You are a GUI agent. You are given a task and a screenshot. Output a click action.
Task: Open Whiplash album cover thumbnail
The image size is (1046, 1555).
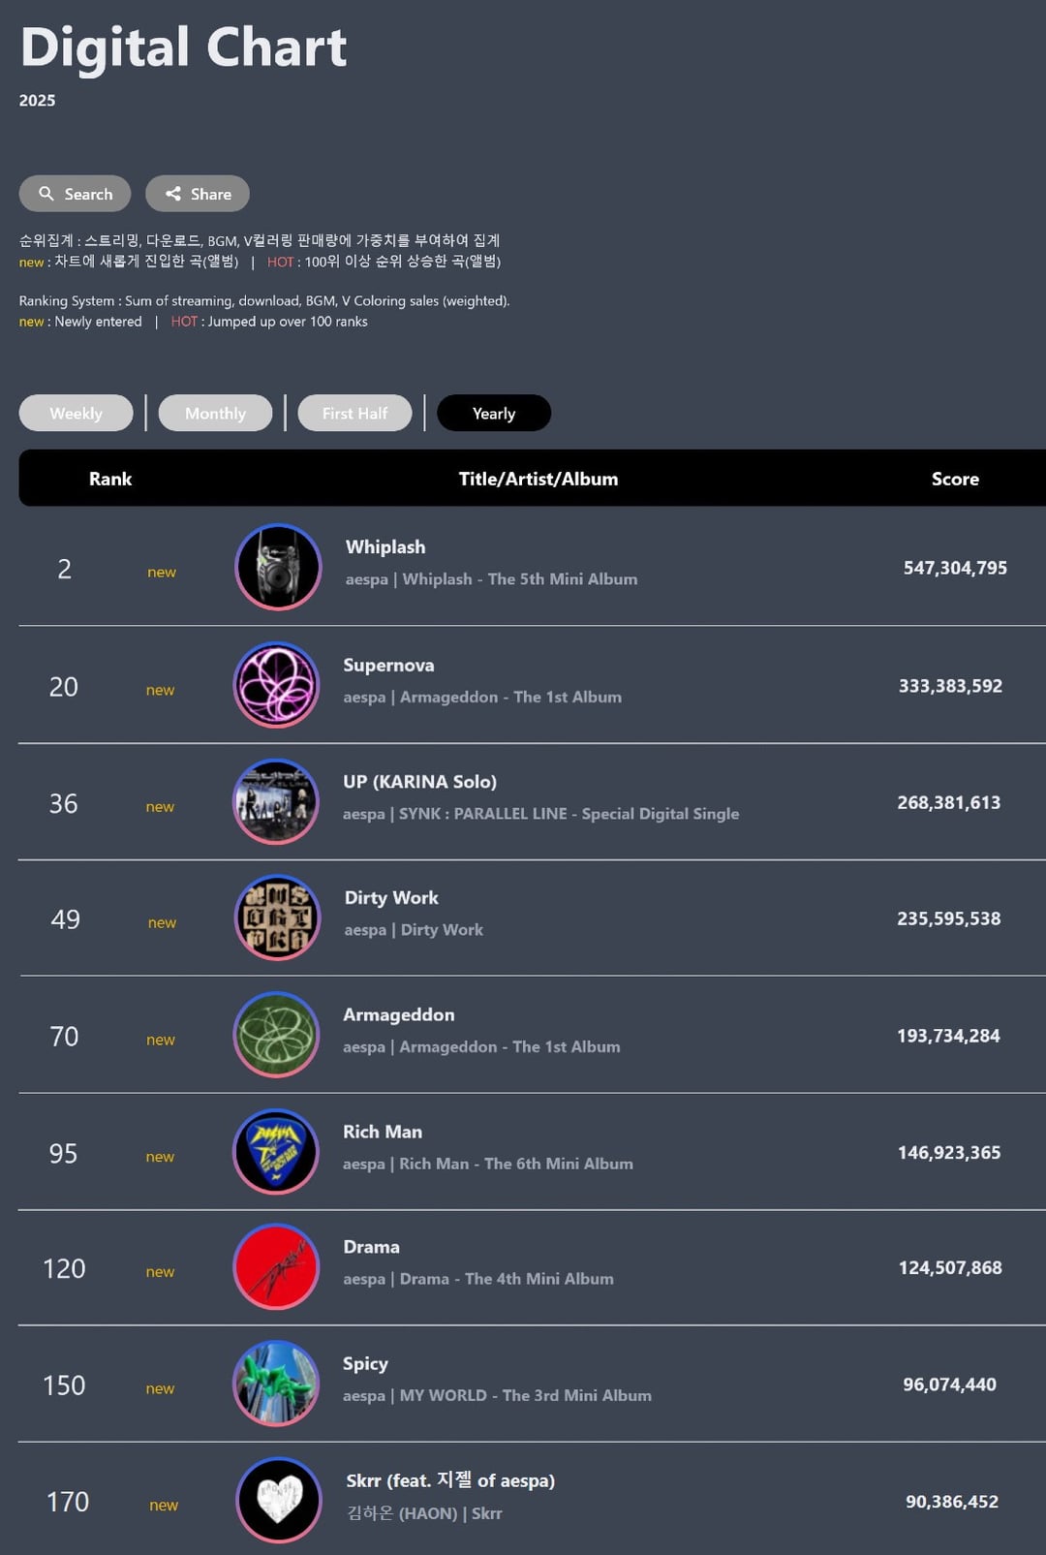pyautogui.click(x=278, y=568)
